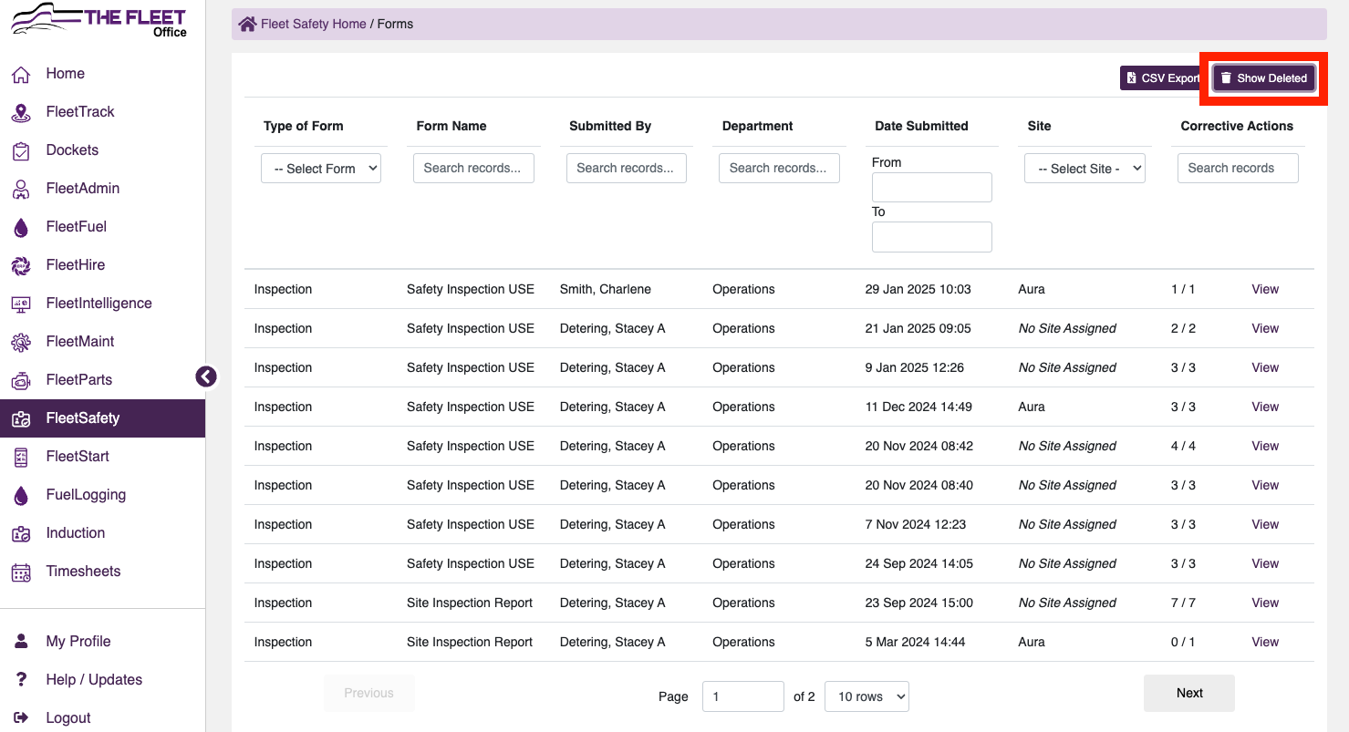Viewport: 1349px width, 732px height.
Task: Open the 10 rows page size dropdown
Action: (x=866, y=696)
